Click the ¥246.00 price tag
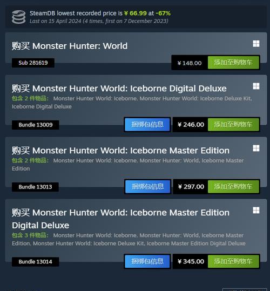270x291 pixels. [x=191, y=125]
